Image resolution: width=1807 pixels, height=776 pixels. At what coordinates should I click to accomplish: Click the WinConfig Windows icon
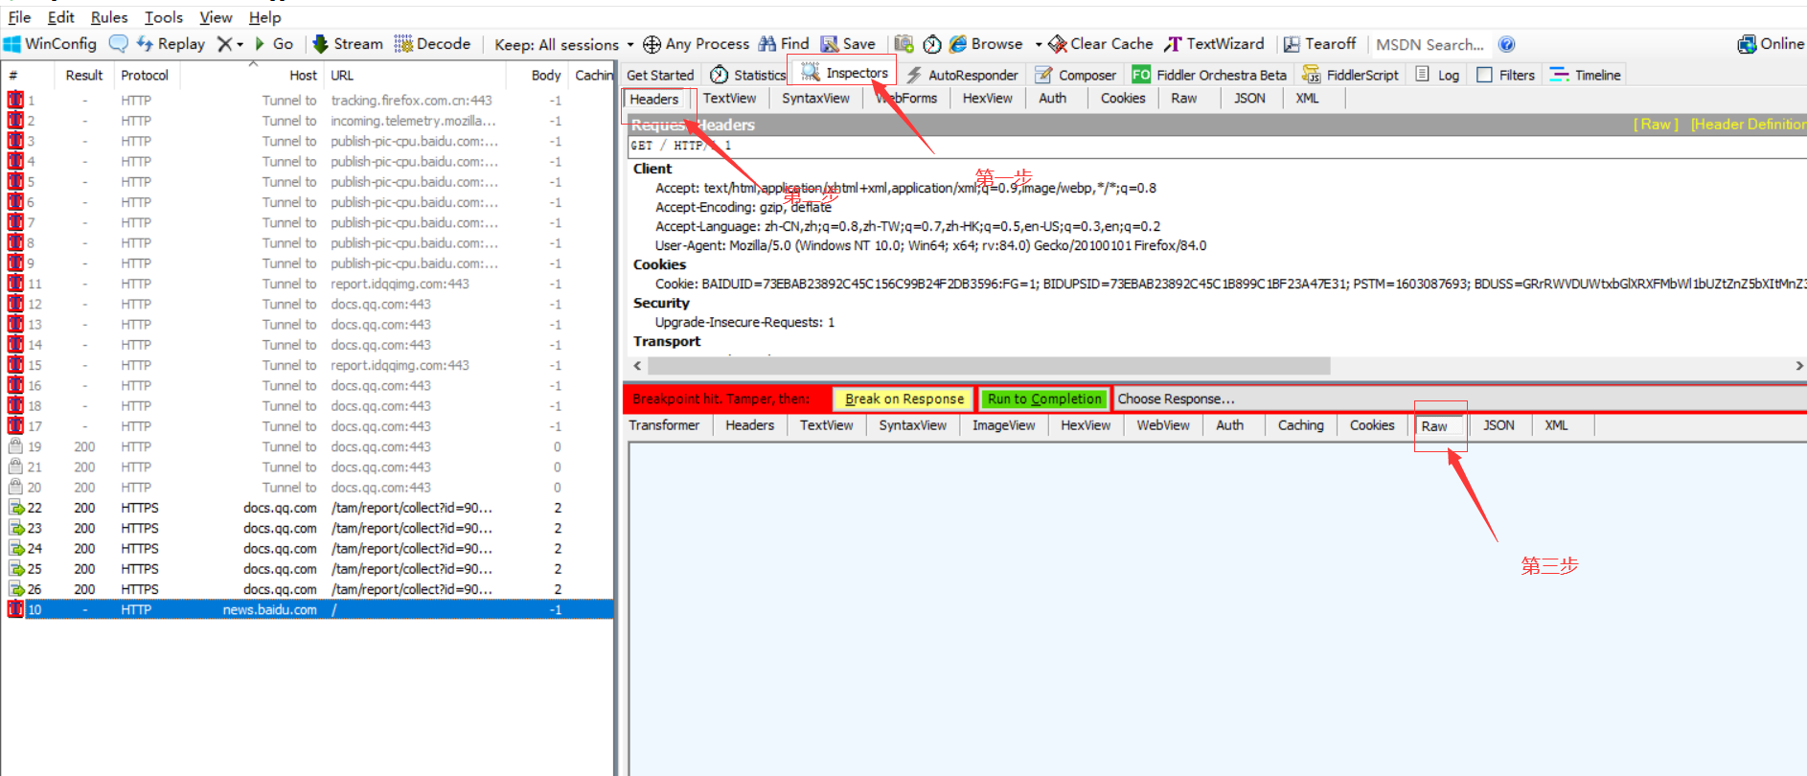point(11,44)
